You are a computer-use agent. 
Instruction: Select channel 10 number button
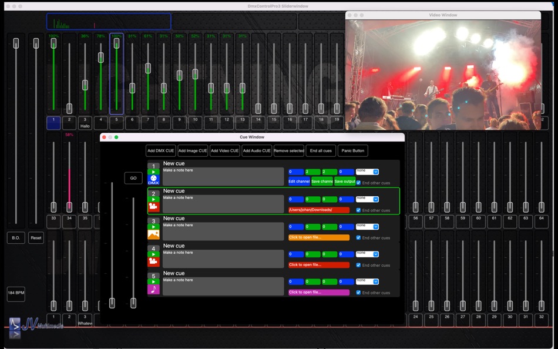(195, 123)
